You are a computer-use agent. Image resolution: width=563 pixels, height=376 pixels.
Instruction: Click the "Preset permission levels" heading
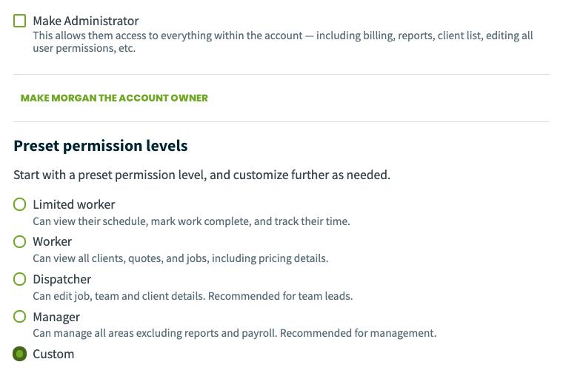tap(101, 146)
